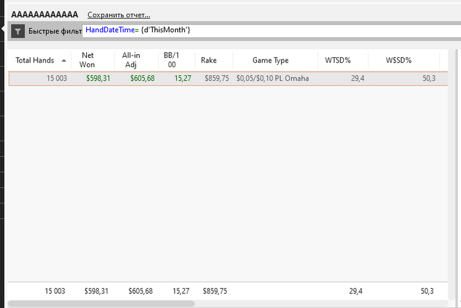Click the totals footer $598,31 value
The image size is (461, 308).
coord(96,292)
